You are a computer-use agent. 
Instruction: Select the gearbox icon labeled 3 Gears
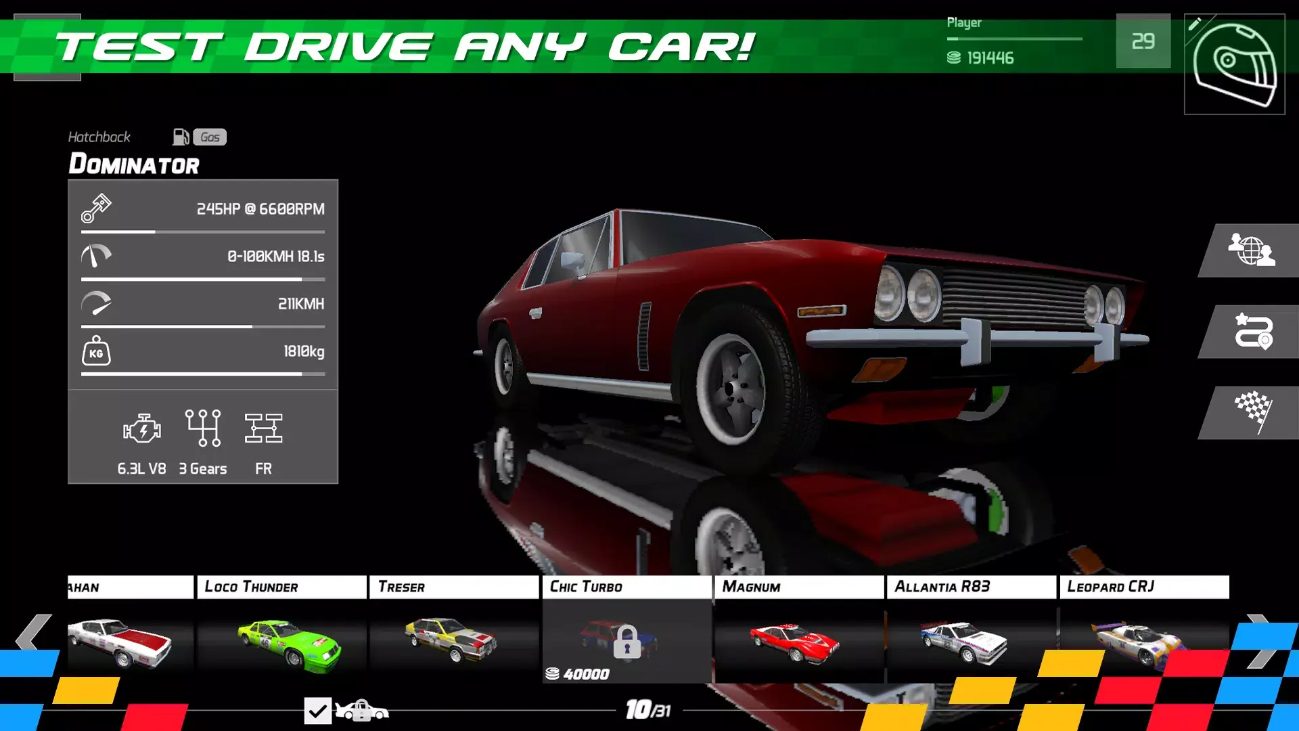point(203,426)
